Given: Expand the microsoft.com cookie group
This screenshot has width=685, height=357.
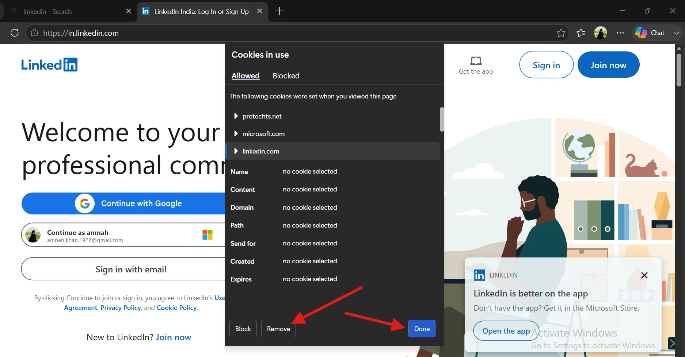Looking at the screenshot, I should pos(236,134).
